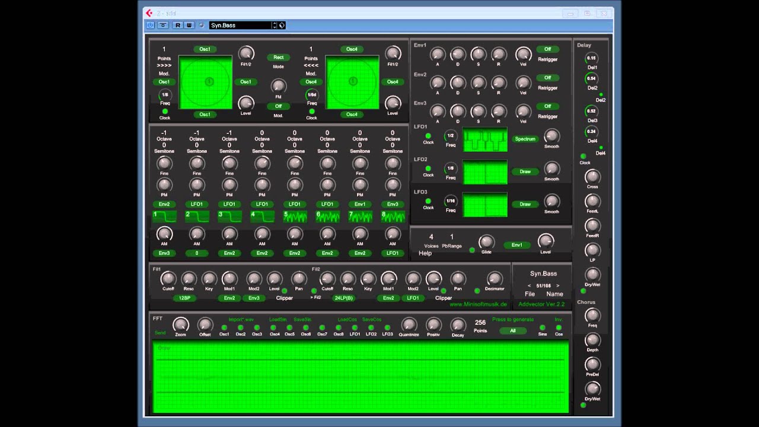Select operator waveform thumbnail 5
Screen dimensions: 759x427
pos(295,217)
